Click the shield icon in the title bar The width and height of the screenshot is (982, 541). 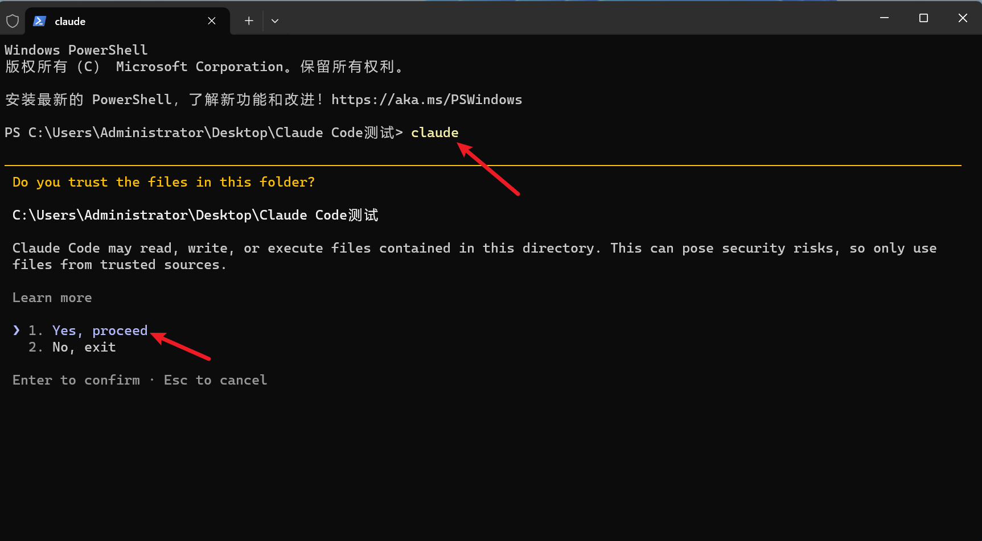(13, 21)
